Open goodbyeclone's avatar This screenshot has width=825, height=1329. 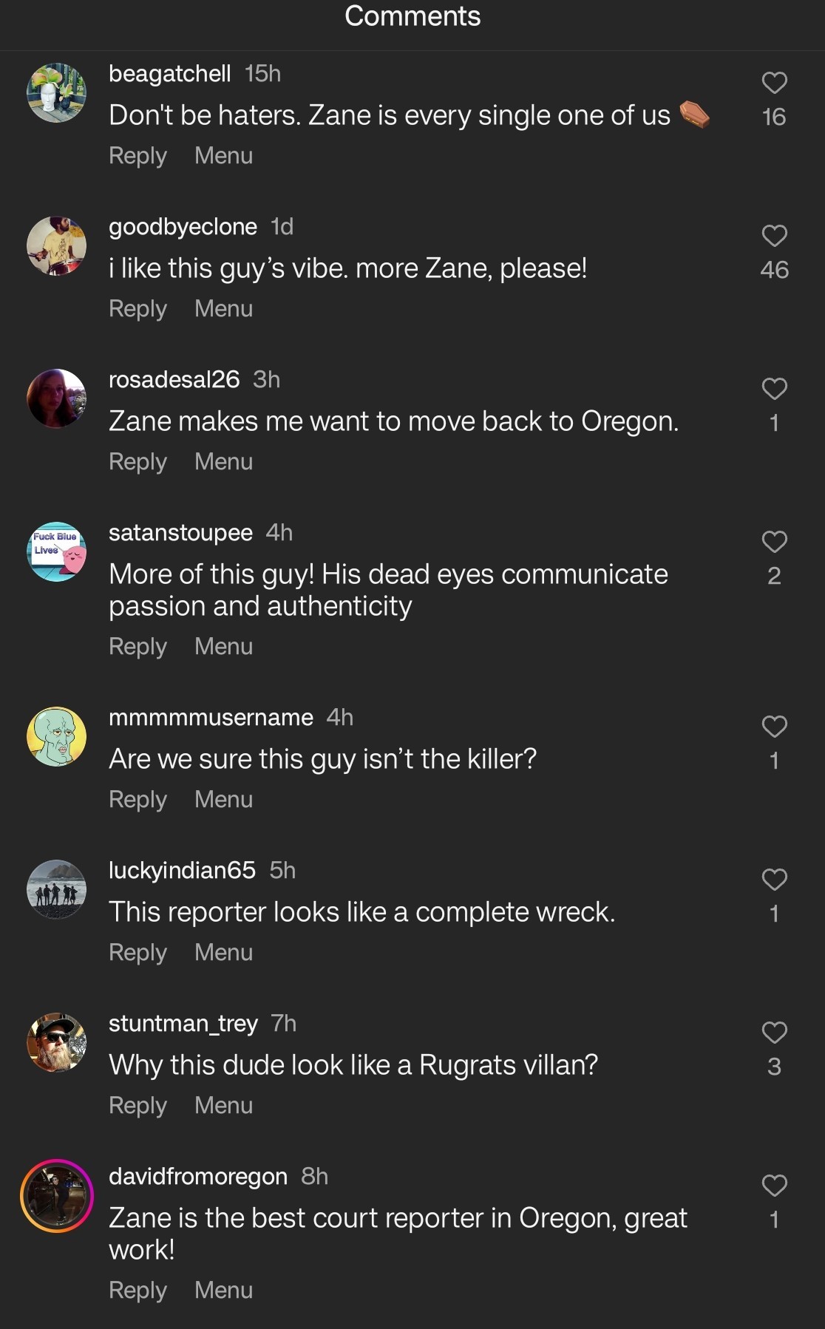pos(56,245)
